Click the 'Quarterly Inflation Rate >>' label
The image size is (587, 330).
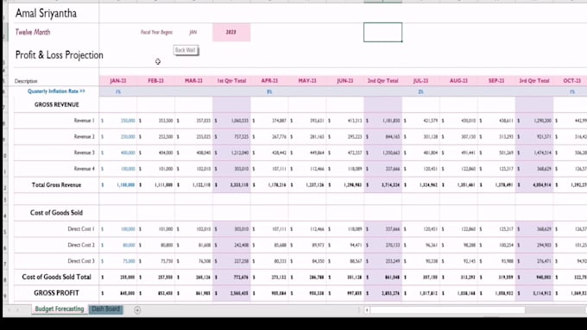(56, 91)
